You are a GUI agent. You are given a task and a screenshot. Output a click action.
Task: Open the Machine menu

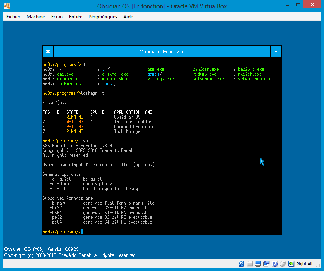(36, 17)
